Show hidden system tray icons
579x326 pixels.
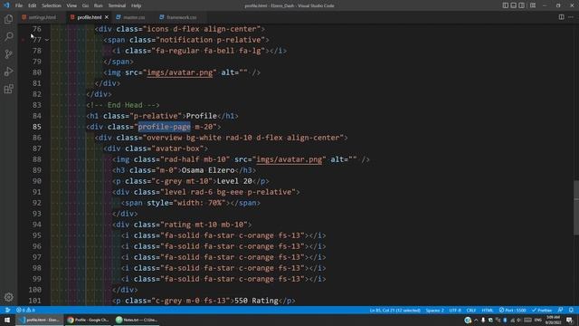point(476,320)
